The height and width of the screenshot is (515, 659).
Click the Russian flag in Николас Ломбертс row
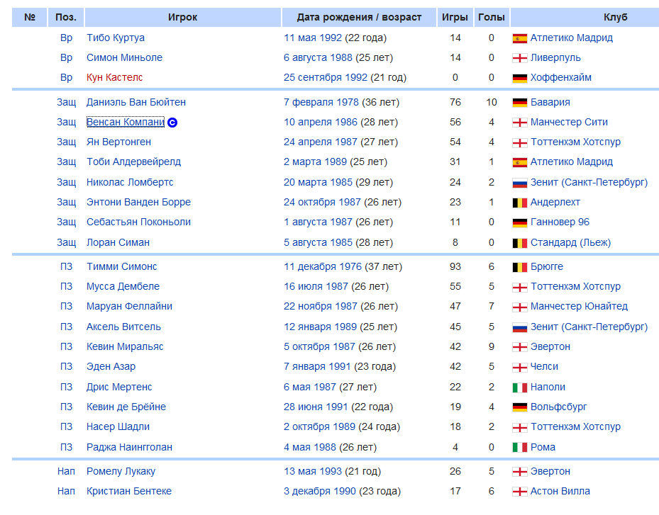point(520,183)
